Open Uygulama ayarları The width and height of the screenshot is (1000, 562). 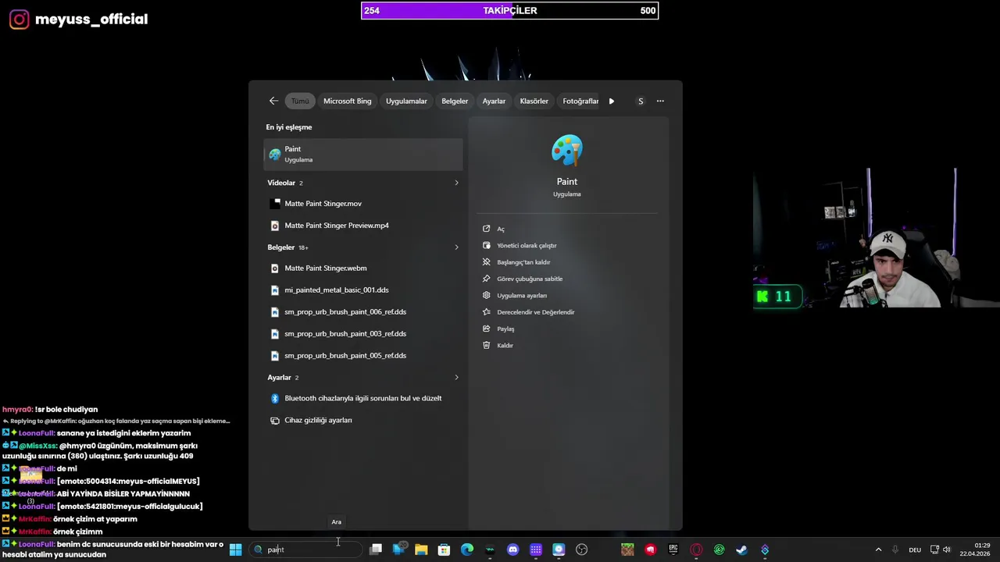522,296
